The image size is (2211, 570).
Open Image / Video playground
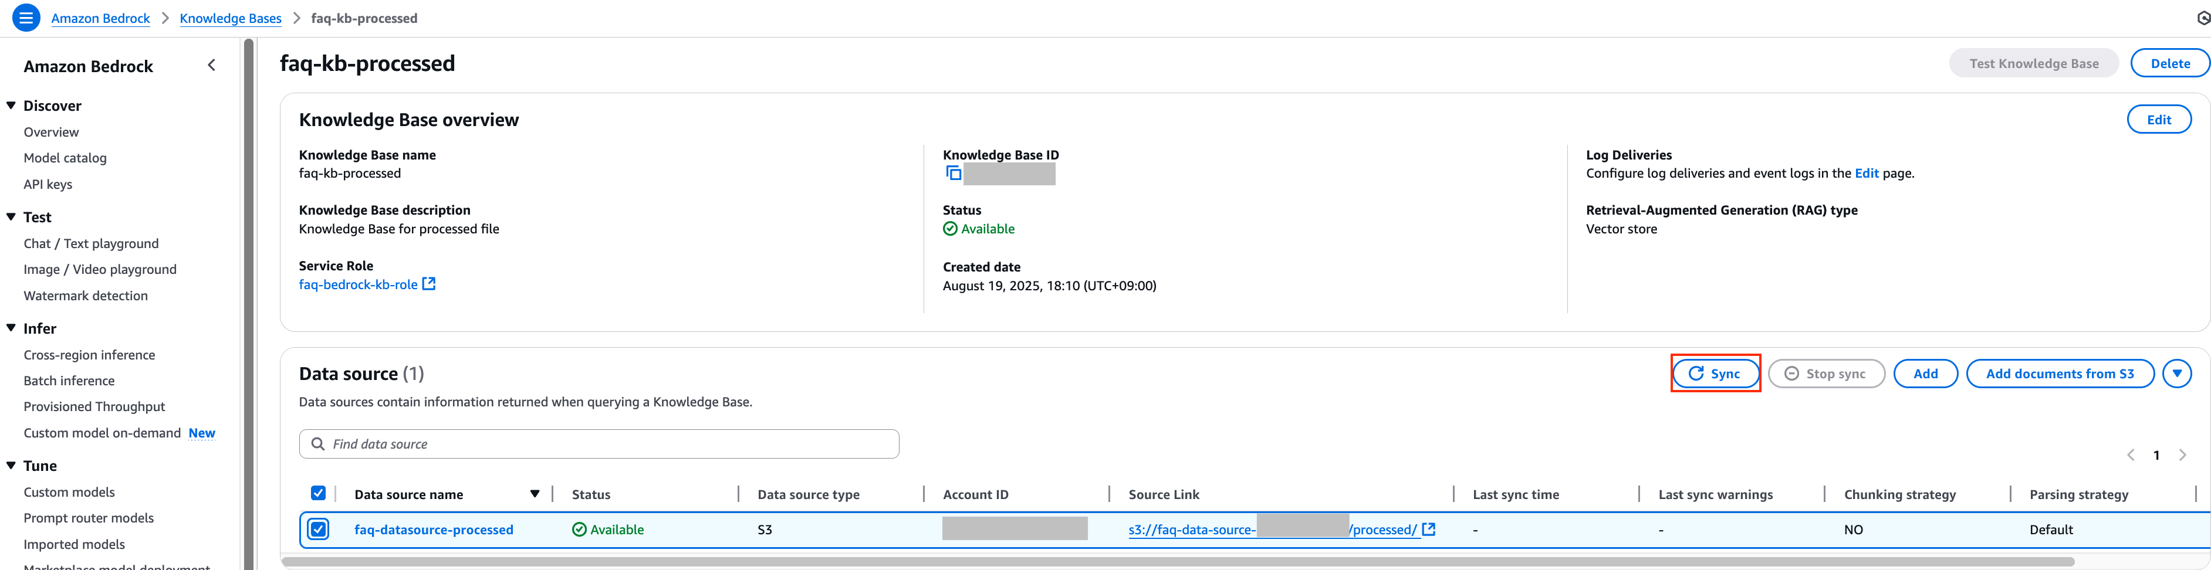[100, 269]
